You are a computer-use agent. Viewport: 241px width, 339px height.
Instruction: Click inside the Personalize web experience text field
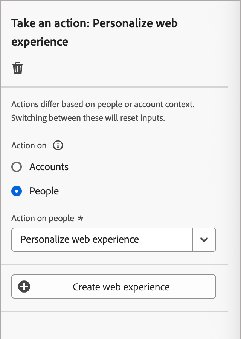point(102,239)
